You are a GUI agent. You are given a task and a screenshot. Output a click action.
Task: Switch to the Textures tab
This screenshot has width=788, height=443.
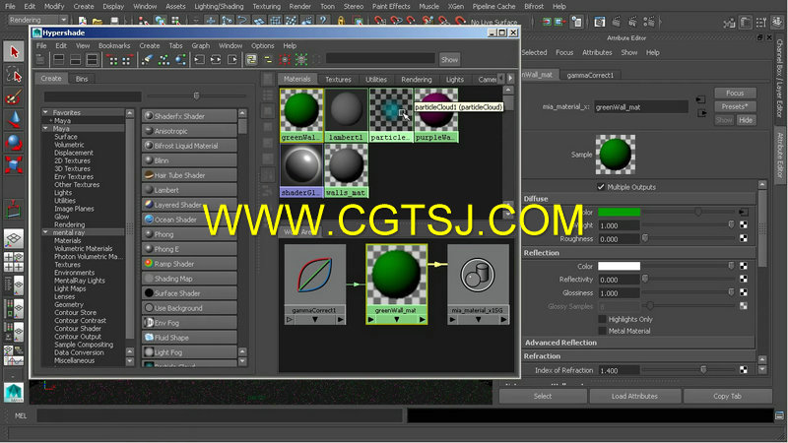click(x=338, y=80)
